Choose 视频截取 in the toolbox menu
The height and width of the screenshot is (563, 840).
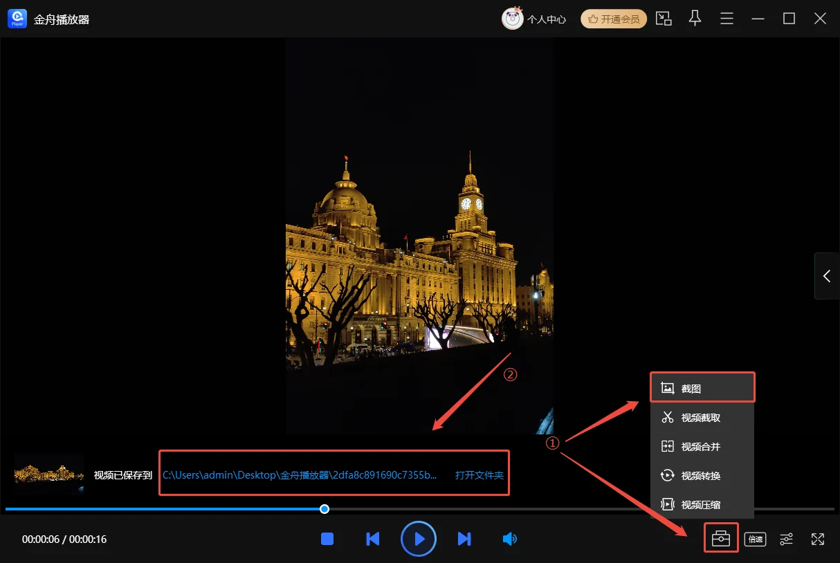tap(702, 418)
